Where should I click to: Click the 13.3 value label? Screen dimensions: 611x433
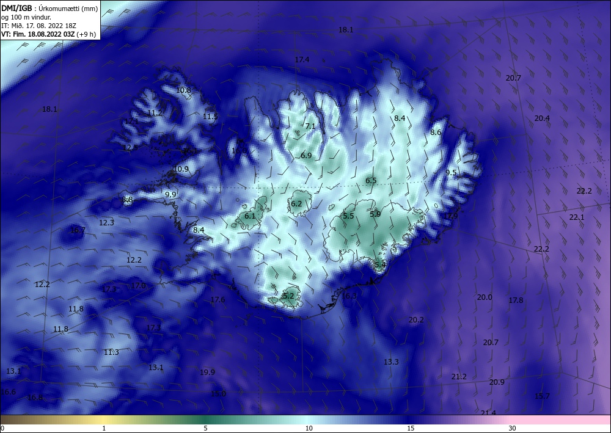[x=391, y=362]
